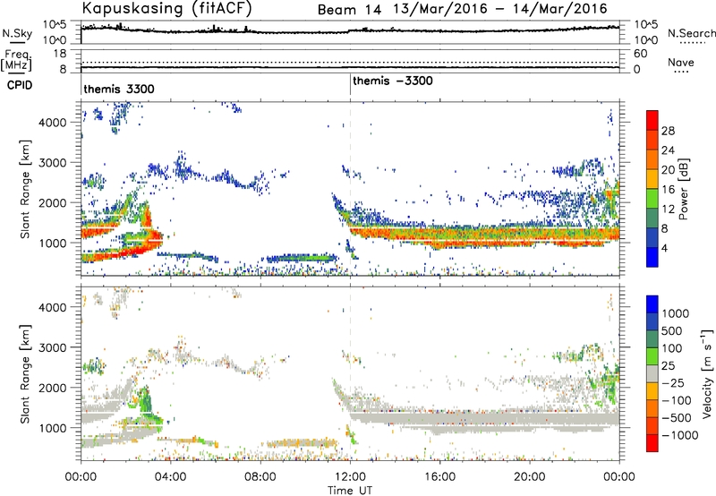Click the "16:00" time axis tick label
The image size is (716, 496).
coord(439,477)
